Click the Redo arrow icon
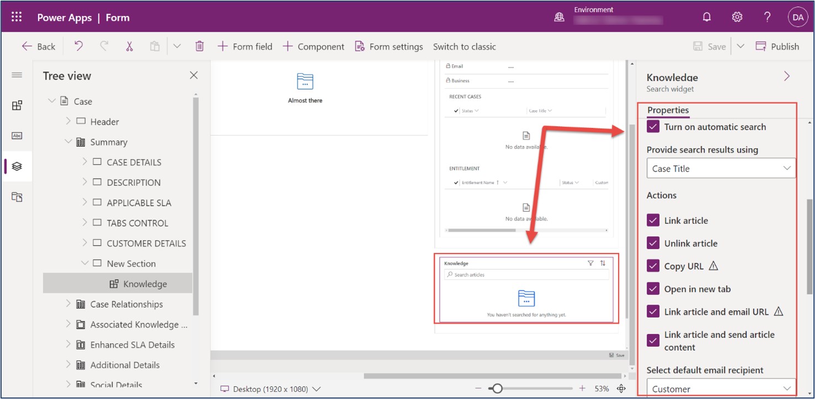Viewport: 815px width, 399px height. click(x=104, y=46)
